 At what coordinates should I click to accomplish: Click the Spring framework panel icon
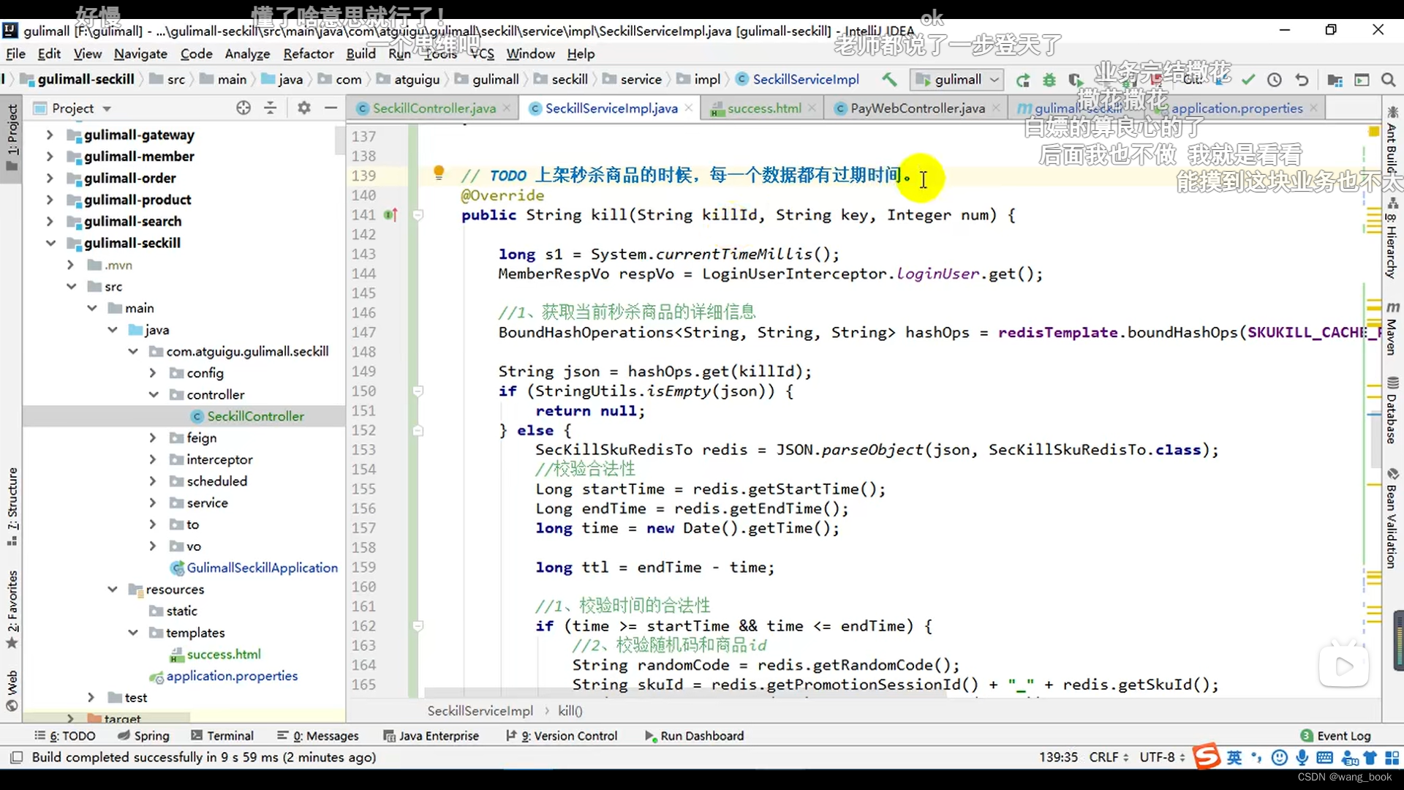click(151, 735)
